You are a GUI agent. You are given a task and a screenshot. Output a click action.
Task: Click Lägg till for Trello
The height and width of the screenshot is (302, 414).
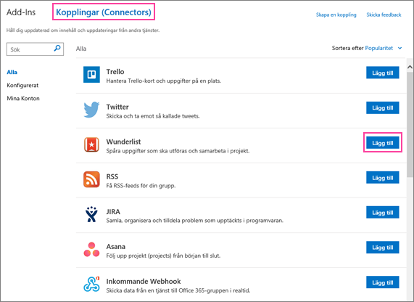pyautogui.click(x=383, y=73)
